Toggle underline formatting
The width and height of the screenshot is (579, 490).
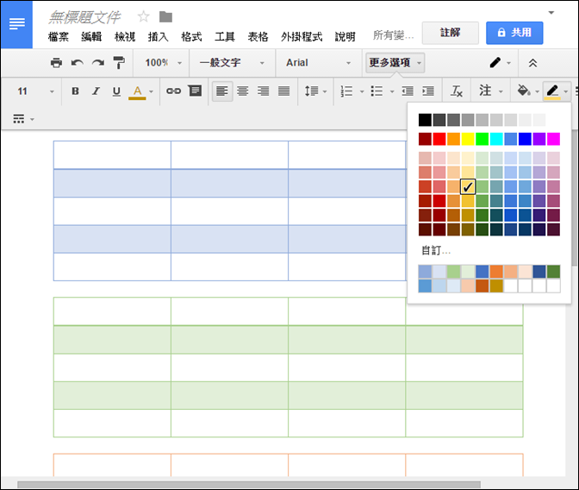click(116, 91)
